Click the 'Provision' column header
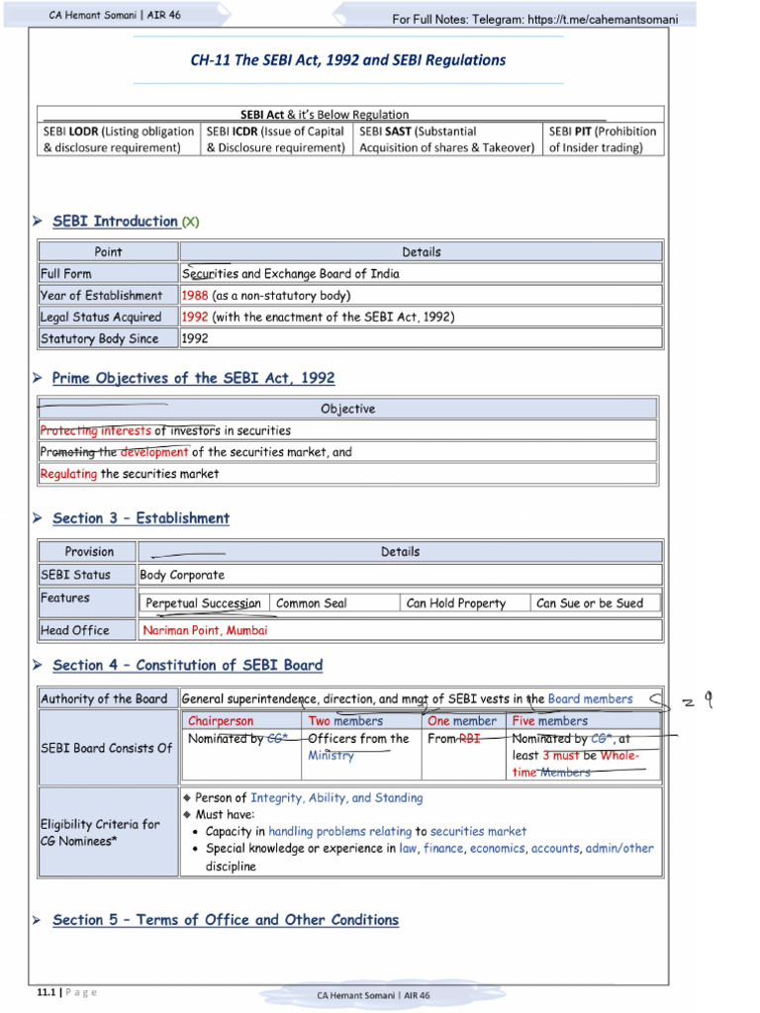 pyautogui.click(x=88, y=552)
